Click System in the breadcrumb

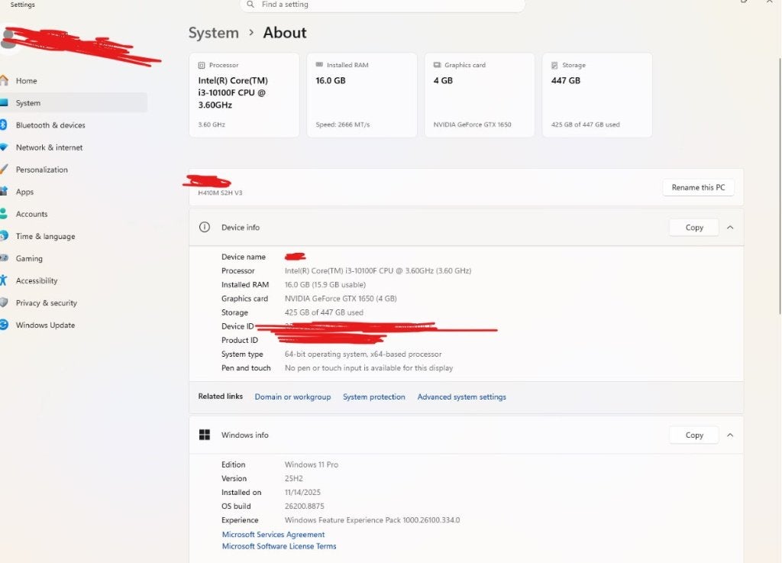(x=214, y=33)
